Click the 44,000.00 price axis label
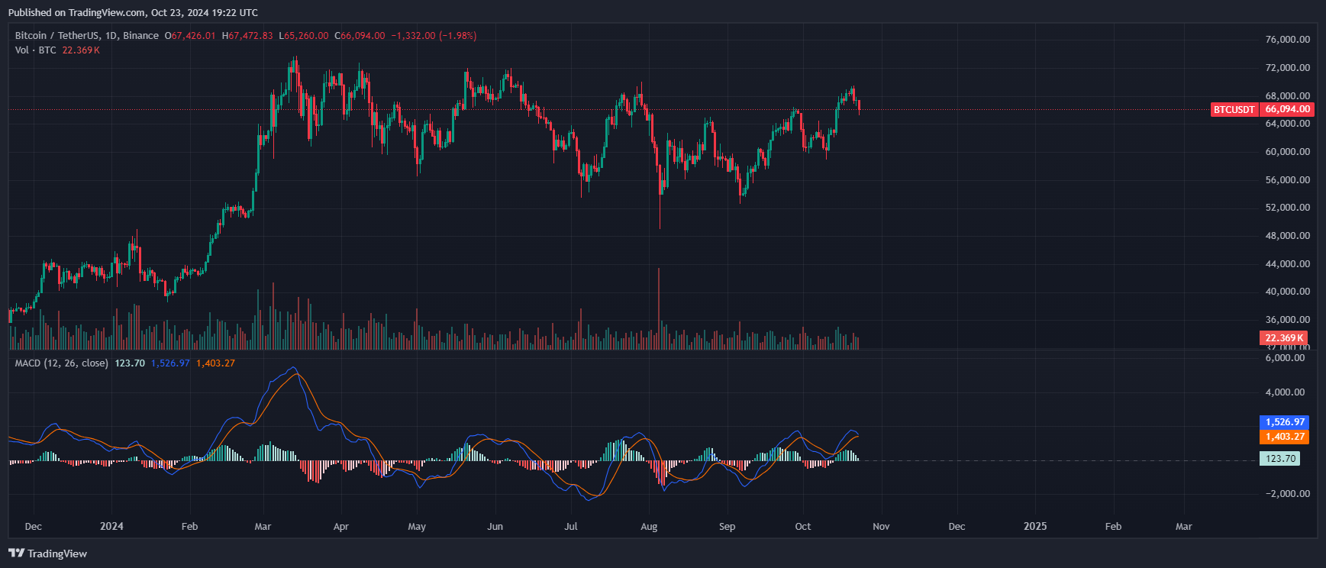 tap(1287, 264)
